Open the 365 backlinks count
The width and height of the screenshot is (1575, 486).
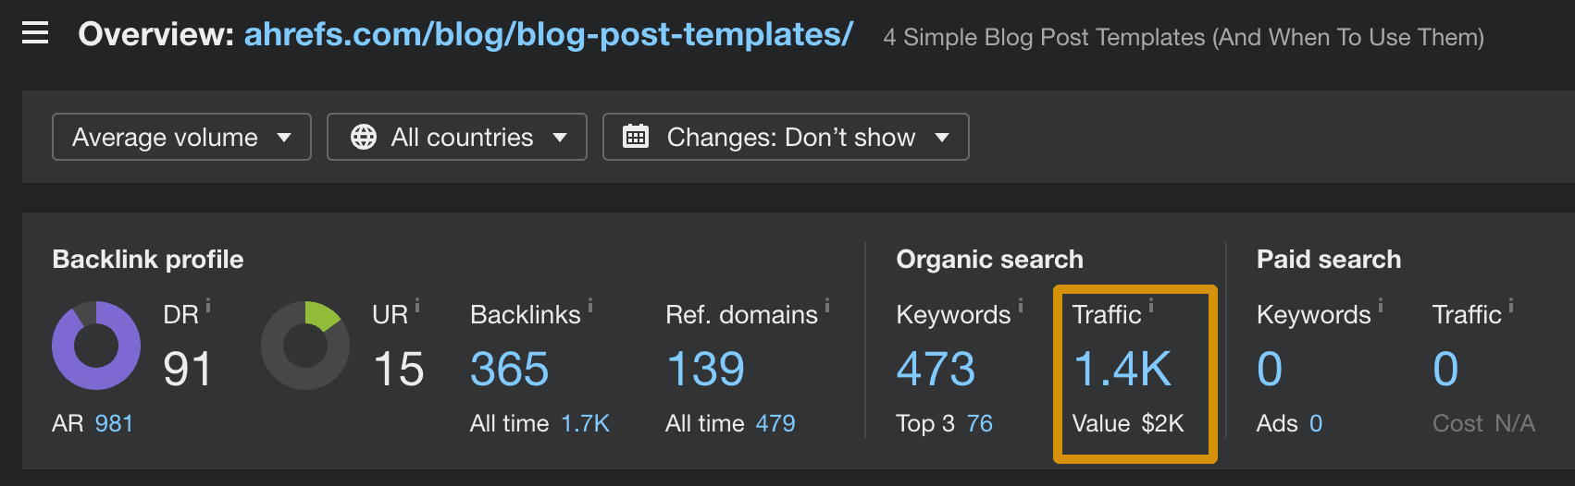509,370
